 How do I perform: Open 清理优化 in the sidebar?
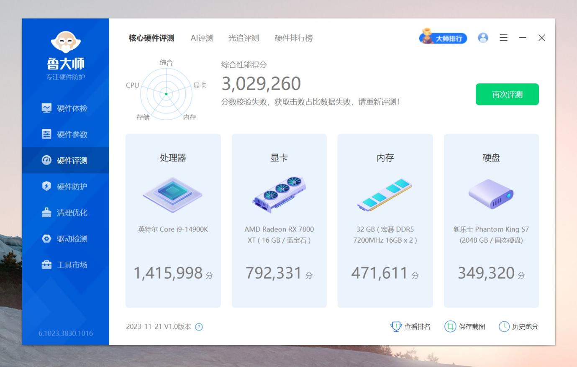click(66, 213)
